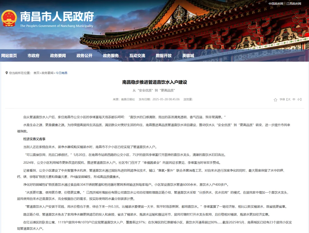309x233 pixels.
Task: Click the location pin icon
Action: coord(7,73)
